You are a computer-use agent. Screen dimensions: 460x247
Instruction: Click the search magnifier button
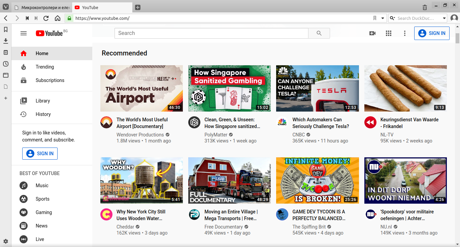319,33
